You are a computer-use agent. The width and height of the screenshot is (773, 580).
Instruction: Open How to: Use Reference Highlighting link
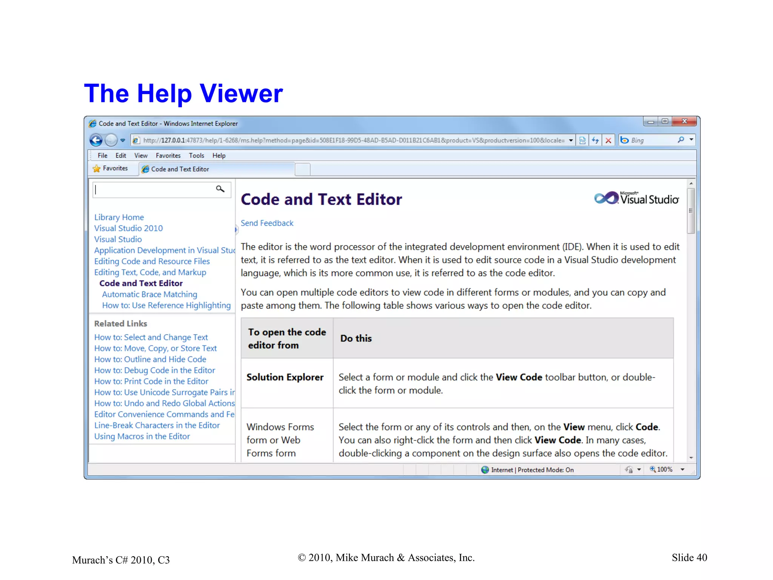tap(166, 305)
